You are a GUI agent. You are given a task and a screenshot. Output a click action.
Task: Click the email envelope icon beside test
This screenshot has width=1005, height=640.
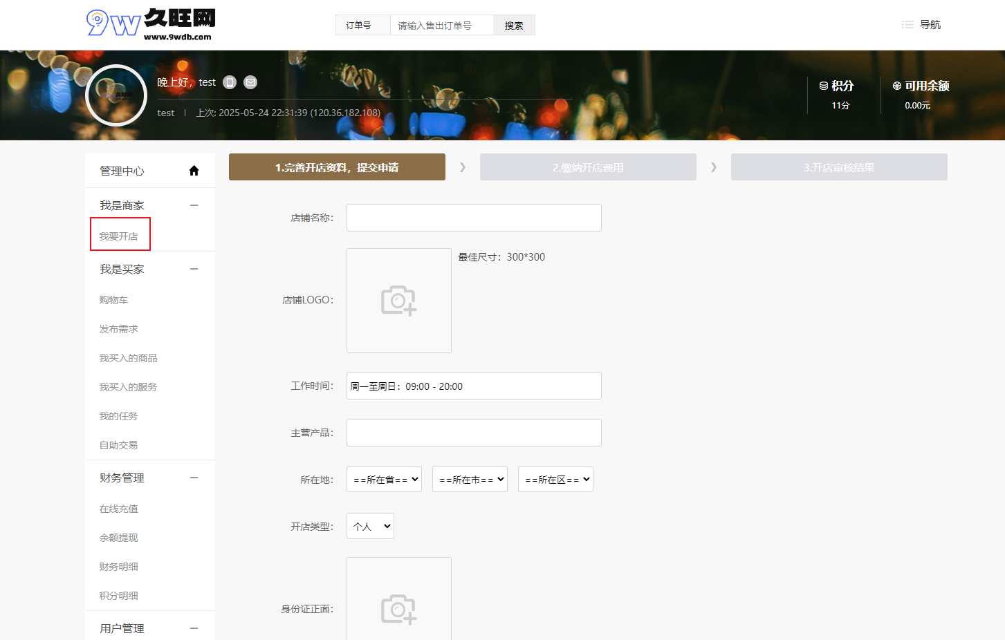click(250, 82)
